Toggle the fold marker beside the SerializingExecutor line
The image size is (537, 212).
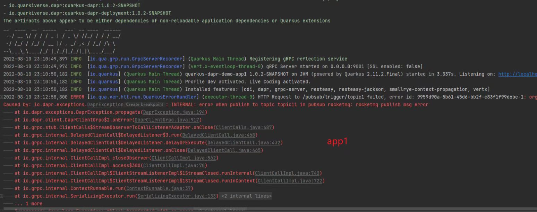tap(2, 196)
